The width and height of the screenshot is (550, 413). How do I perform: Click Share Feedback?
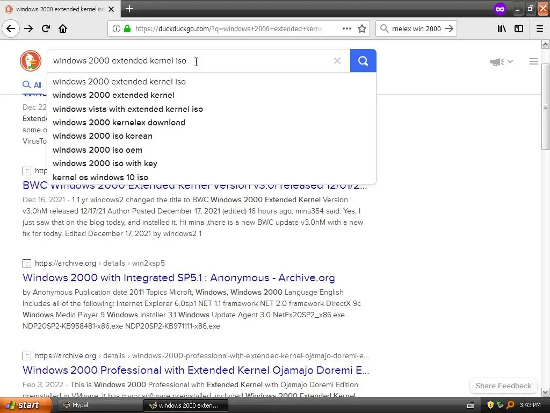point(503,386)
